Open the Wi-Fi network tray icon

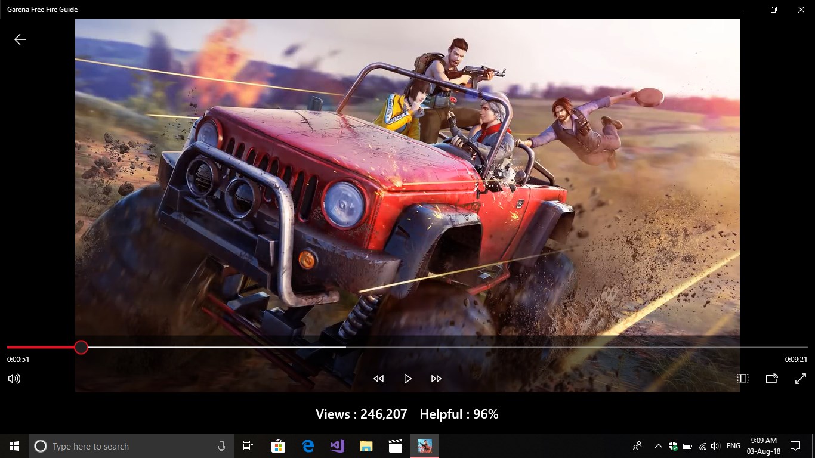point(702,446)
